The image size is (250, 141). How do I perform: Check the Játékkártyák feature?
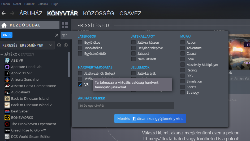tap(133, 73)
